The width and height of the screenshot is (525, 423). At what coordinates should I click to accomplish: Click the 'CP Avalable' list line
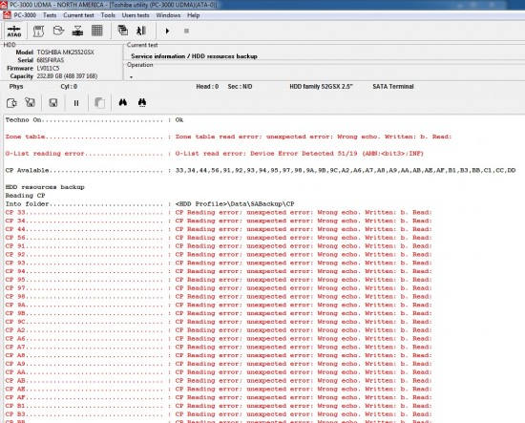pos(261,170)
